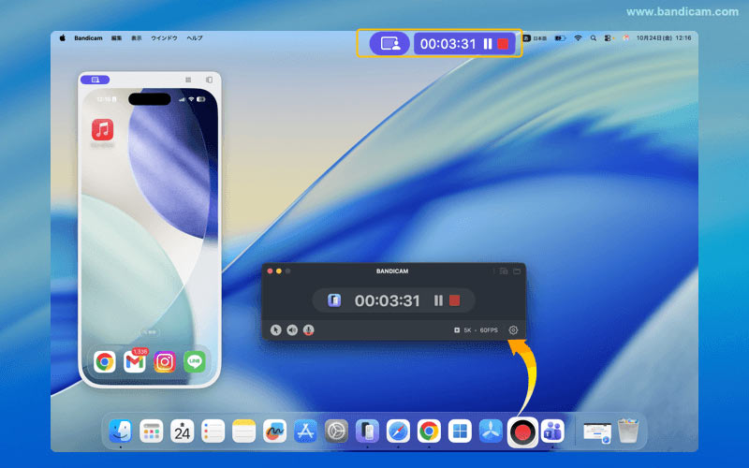
Task: Open LINE app on the mirrored phone
Action: point(195,361)
